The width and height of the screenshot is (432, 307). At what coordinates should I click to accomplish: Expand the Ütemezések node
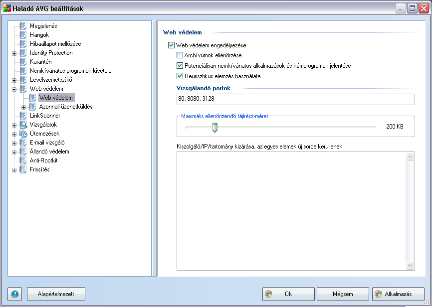pos(14,135)
